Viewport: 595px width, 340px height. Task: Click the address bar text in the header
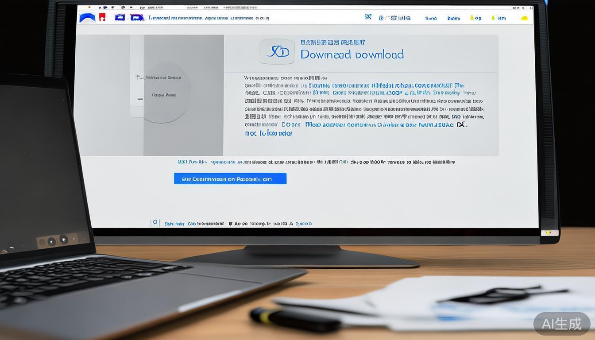pyautogui.click(x=209, y=18)
